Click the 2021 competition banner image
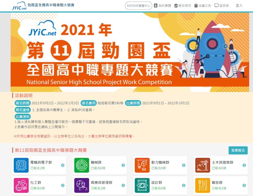253x196 pixels. (130, 52)
